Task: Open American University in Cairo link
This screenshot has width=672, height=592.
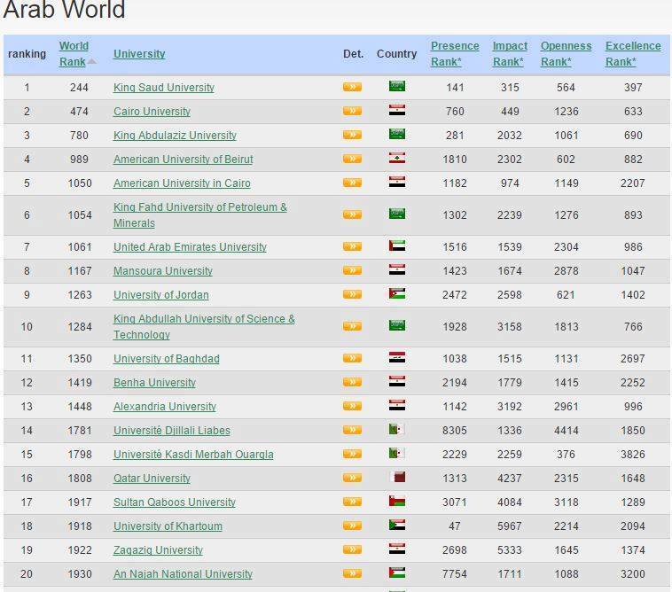Action: pos(182,183)
